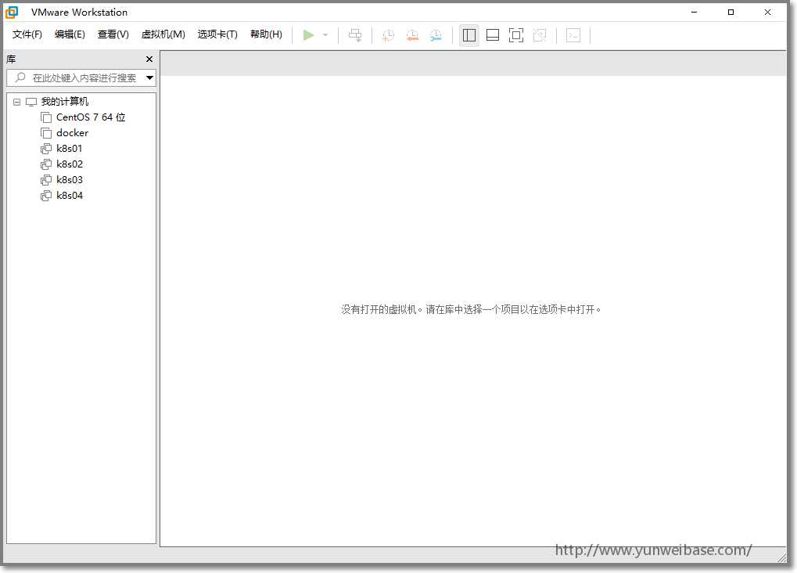Click the VMware Workstation logo icon
This screenshot has height=573, width=797.
[12, 13]
